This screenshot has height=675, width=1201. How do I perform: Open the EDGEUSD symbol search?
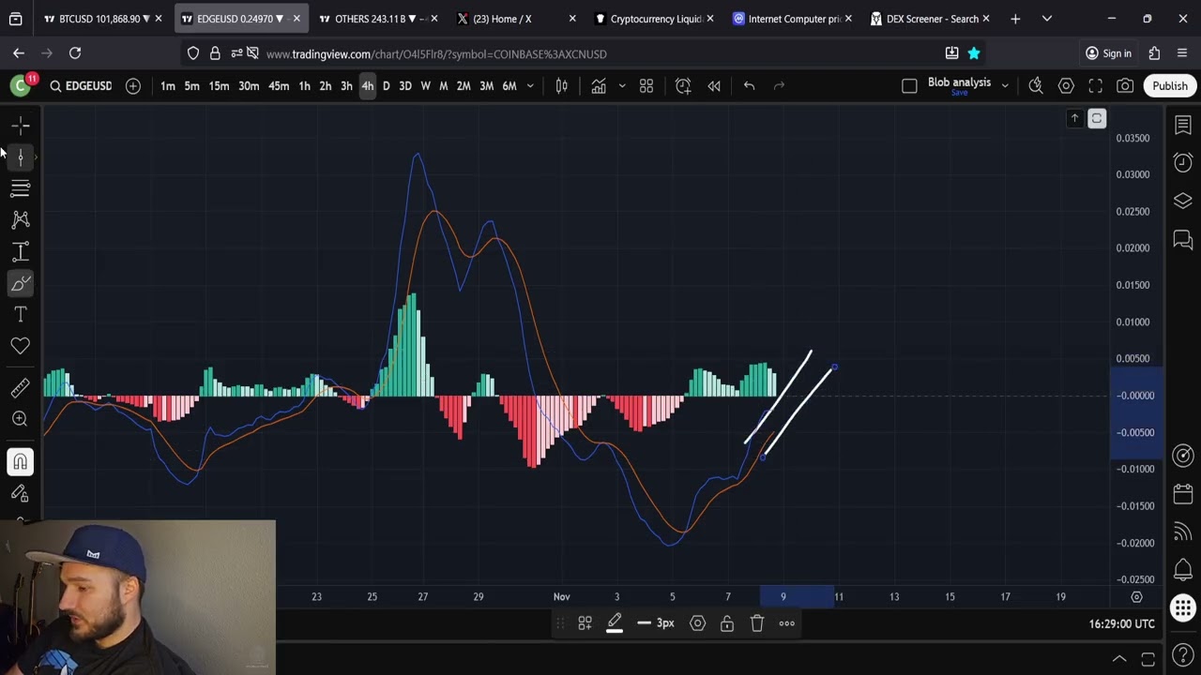coord(81,86)
